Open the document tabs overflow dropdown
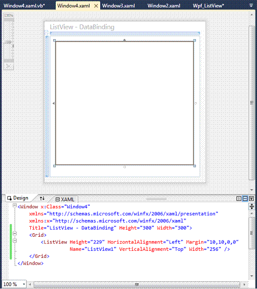The image size is (257, 289). point(251,6)
